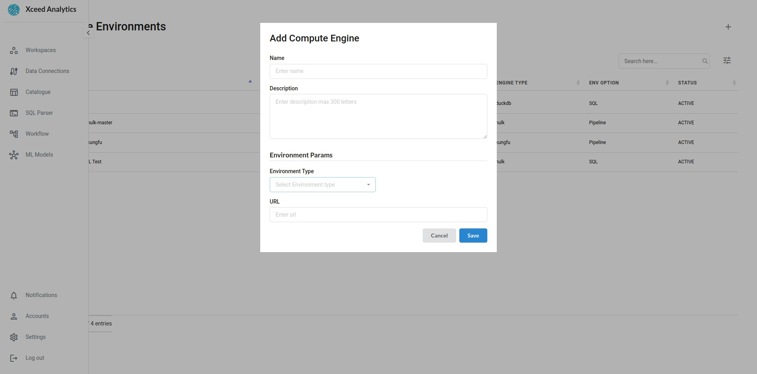Click the Environment Type dropdown arrow
Image resolution: width=757 pixels, height=374 pixels.
(x=369, y=185)
